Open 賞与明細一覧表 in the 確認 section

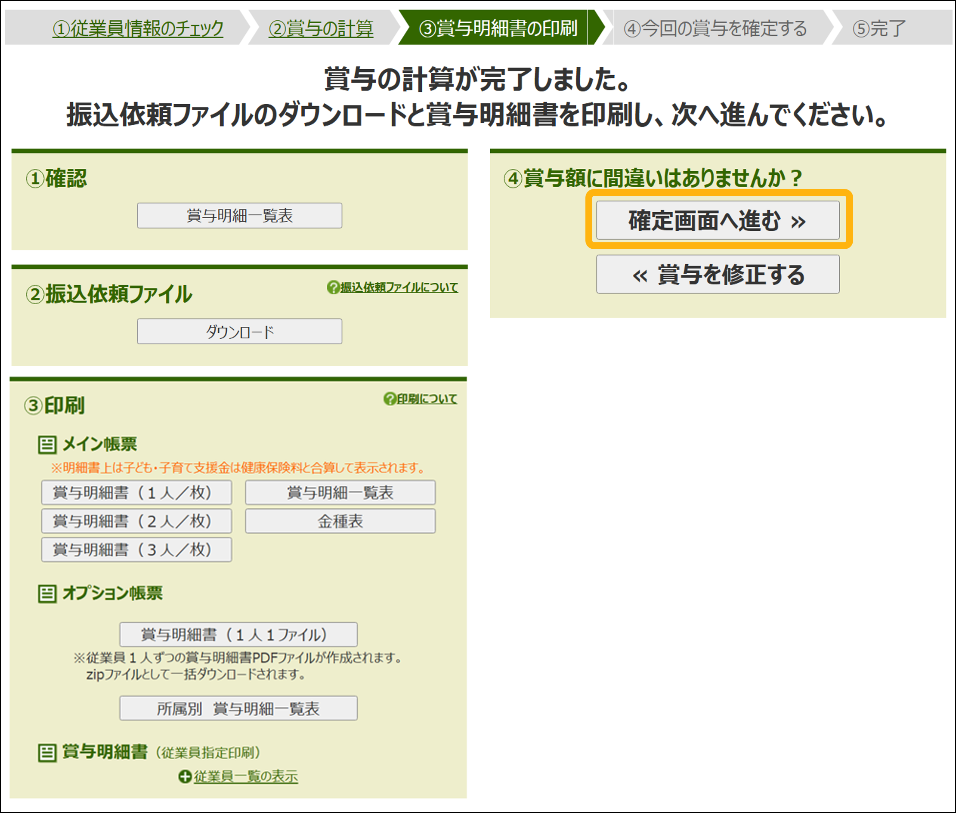[x=239, y=216]
